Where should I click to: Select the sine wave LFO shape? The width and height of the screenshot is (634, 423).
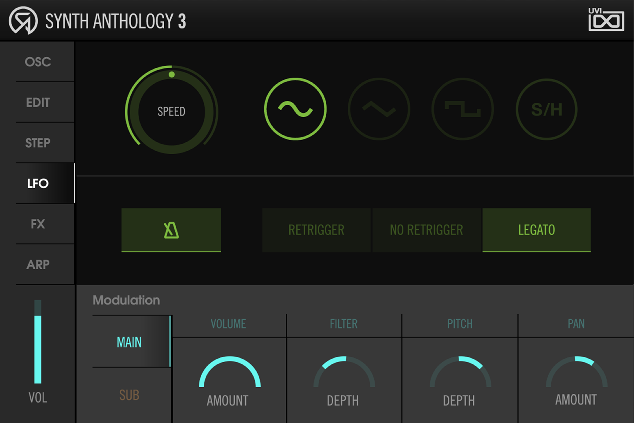295,108
